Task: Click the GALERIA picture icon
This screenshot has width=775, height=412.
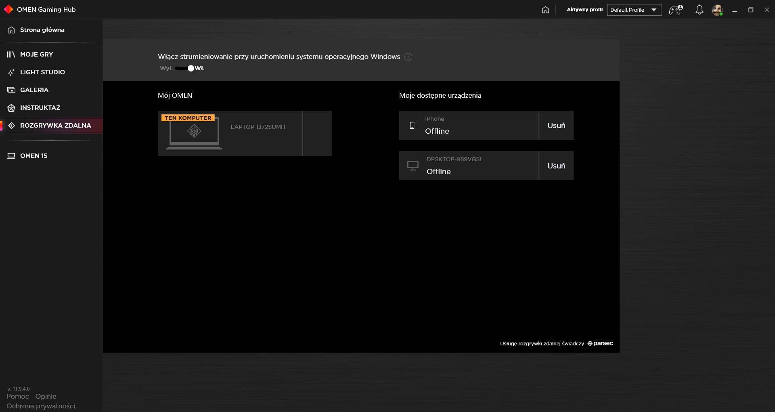Action: (x=11, y=90)
